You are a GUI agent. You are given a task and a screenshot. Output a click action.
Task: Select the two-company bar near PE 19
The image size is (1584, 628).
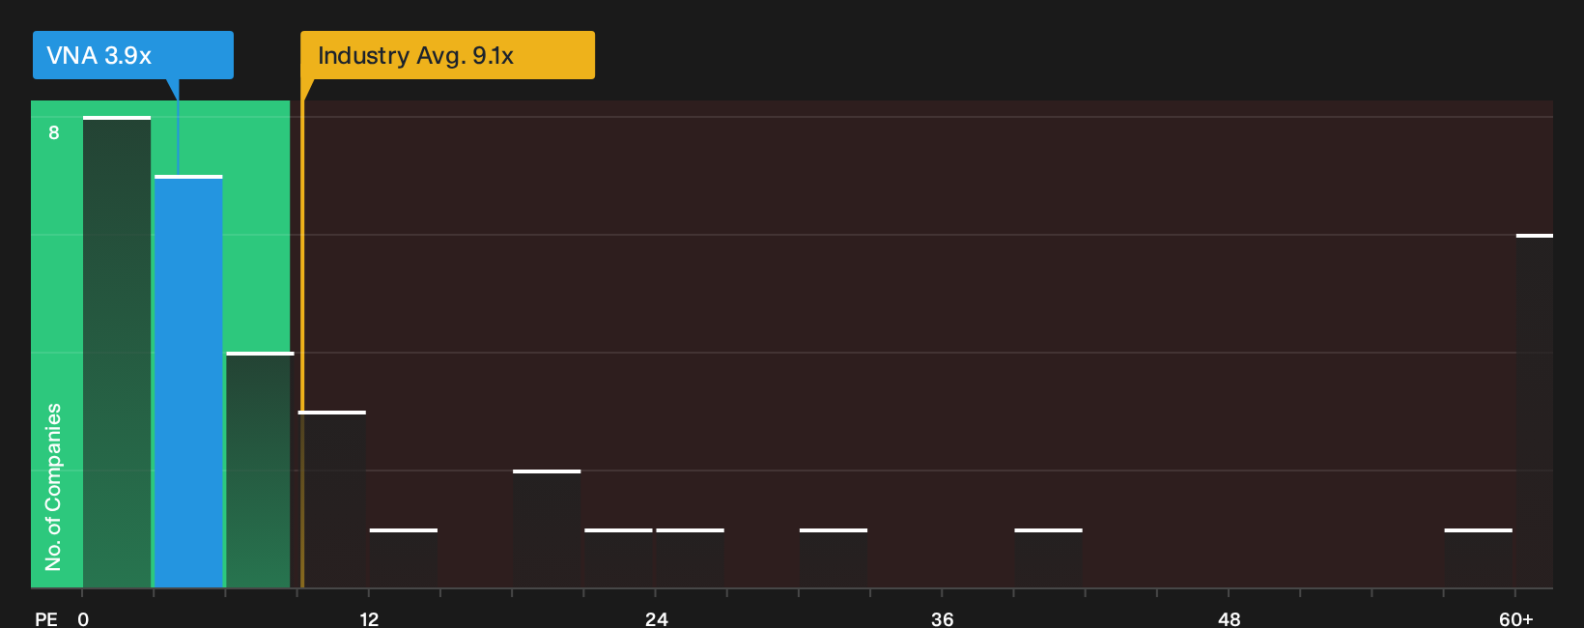point(547,529)
